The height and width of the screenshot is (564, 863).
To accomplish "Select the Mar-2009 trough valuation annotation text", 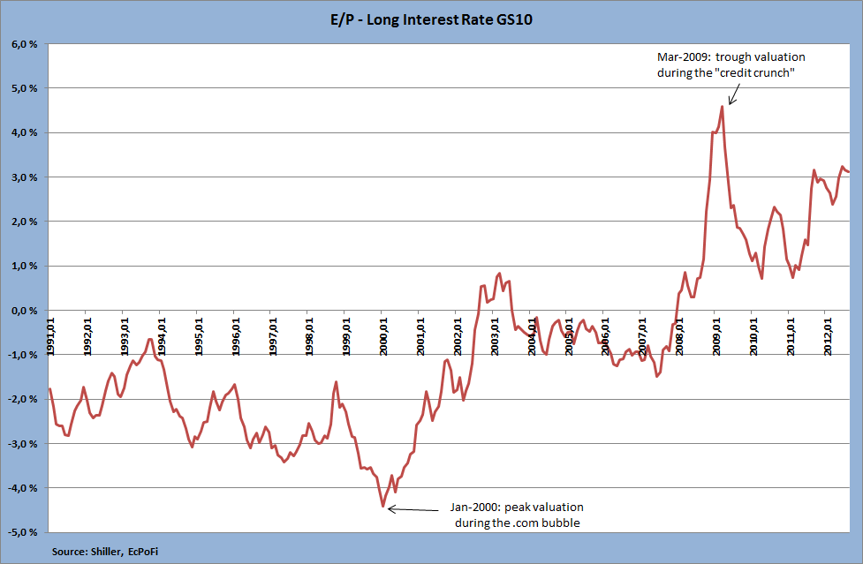I will (x=731, y=64).
